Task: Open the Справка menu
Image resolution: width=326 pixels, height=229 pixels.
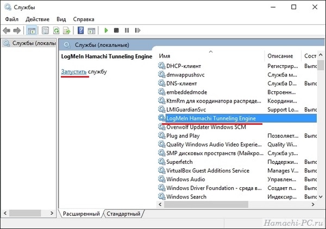Action: coord(84,20)
